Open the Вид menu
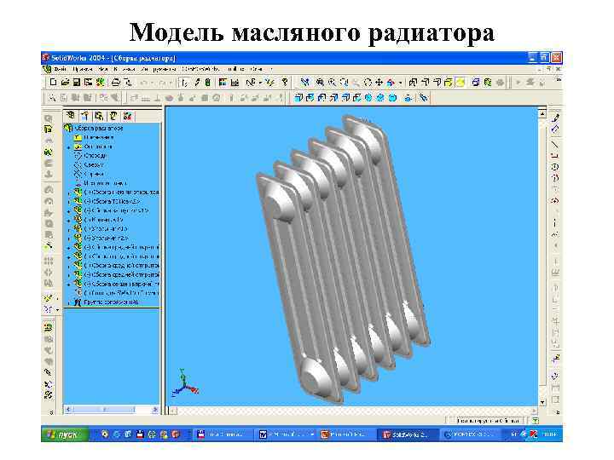The width and height of the screenshot is (614, 460). click(x=102, y=69)
